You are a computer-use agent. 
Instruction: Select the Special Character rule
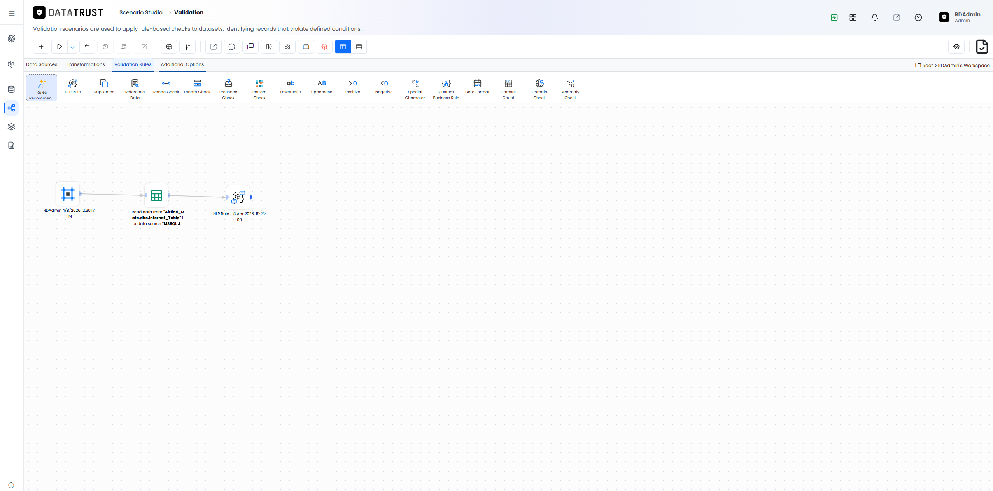pyautogui.click(x=415, y=89)
